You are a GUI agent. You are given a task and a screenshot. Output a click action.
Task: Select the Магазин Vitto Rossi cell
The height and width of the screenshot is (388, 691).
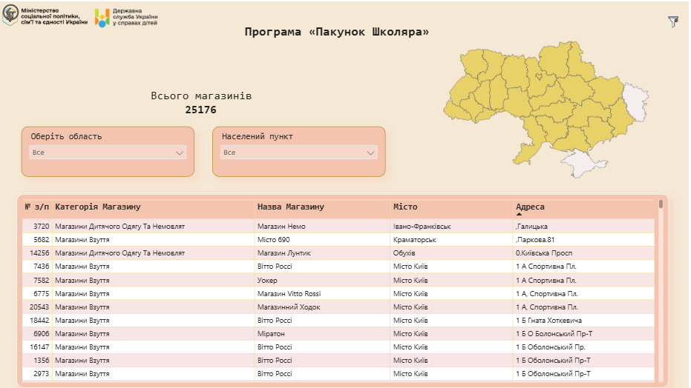[x=289, y=293]
